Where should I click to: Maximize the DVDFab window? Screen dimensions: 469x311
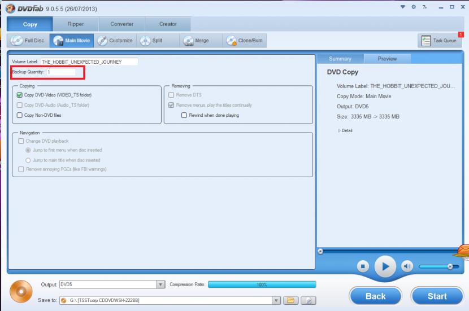[x=452, y=7]
